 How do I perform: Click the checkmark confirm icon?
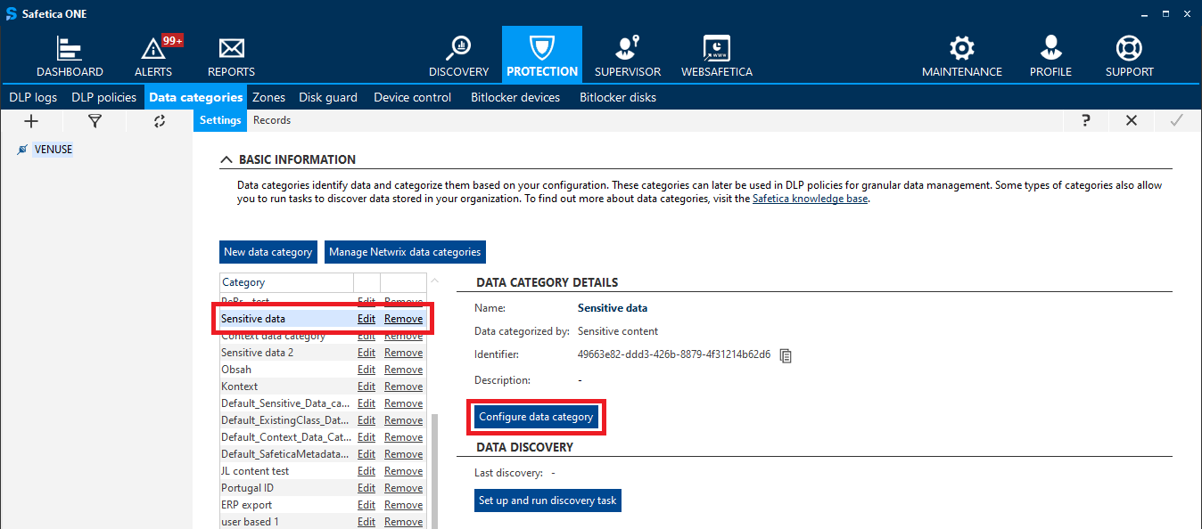pos(1177,120)
